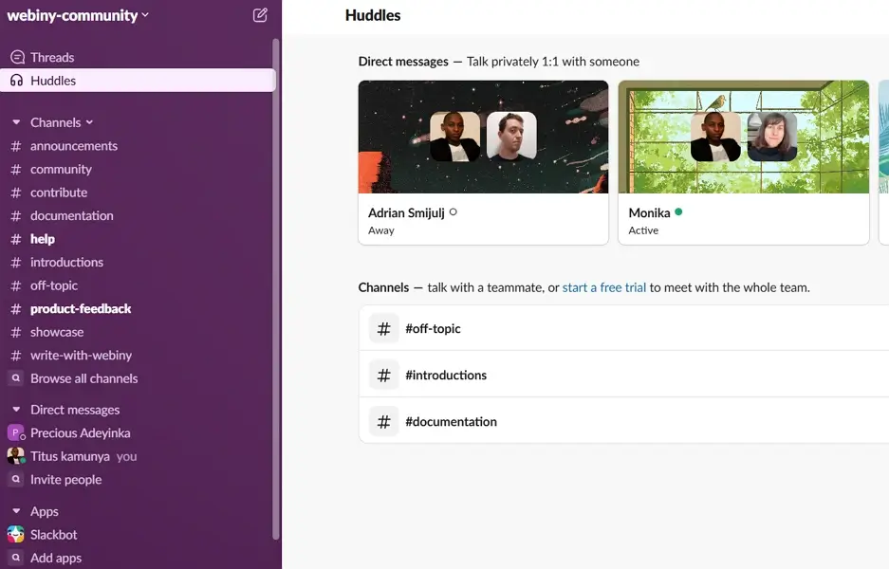Viewport: 889px width, 569px height.
Task: Open the community channel
Action: 138,169
